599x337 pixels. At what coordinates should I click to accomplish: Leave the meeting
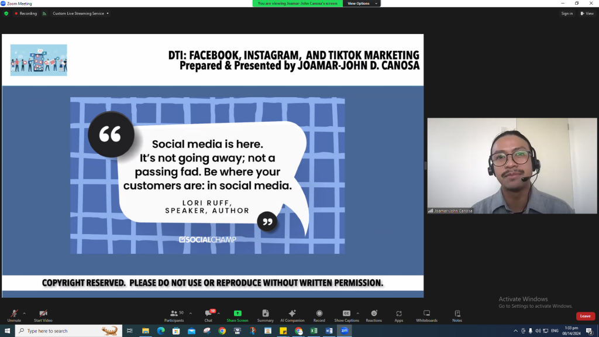(585, 316)
